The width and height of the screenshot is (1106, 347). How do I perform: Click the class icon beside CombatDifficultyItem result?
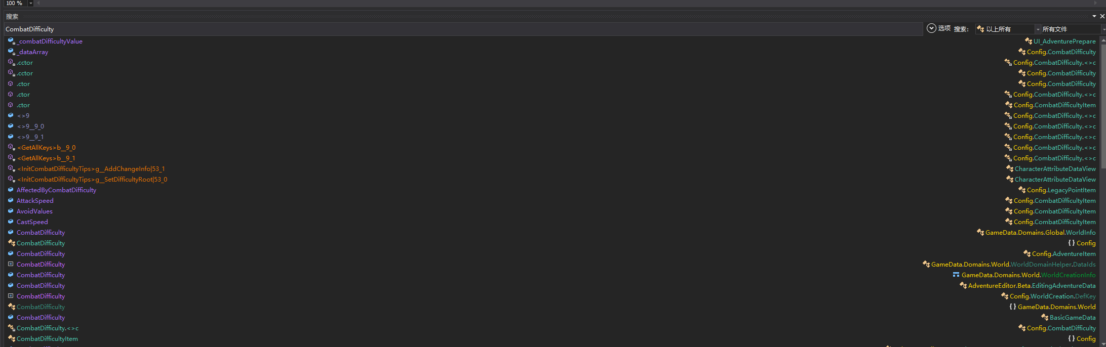11,338
